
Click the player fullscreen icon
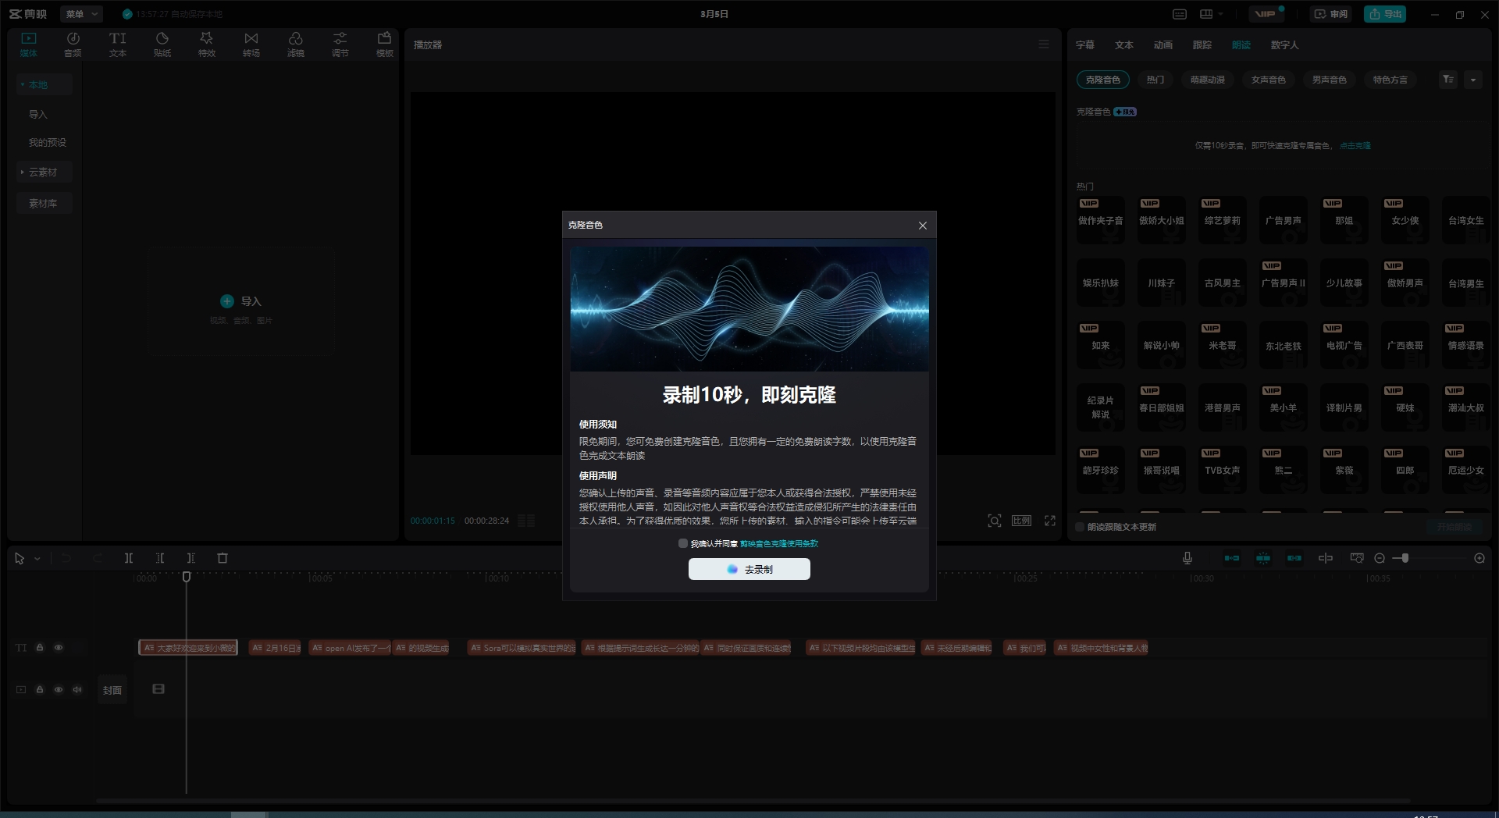pos(1050,521)
